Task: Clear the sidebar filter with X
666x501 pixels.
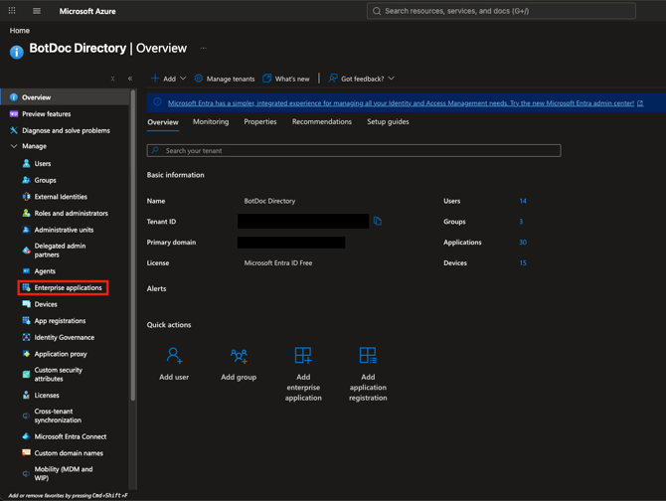Action: (112, 79)
